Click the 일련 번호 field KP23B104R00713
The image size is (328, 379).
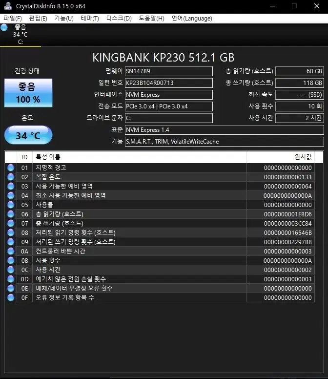[x=169, y=83]
